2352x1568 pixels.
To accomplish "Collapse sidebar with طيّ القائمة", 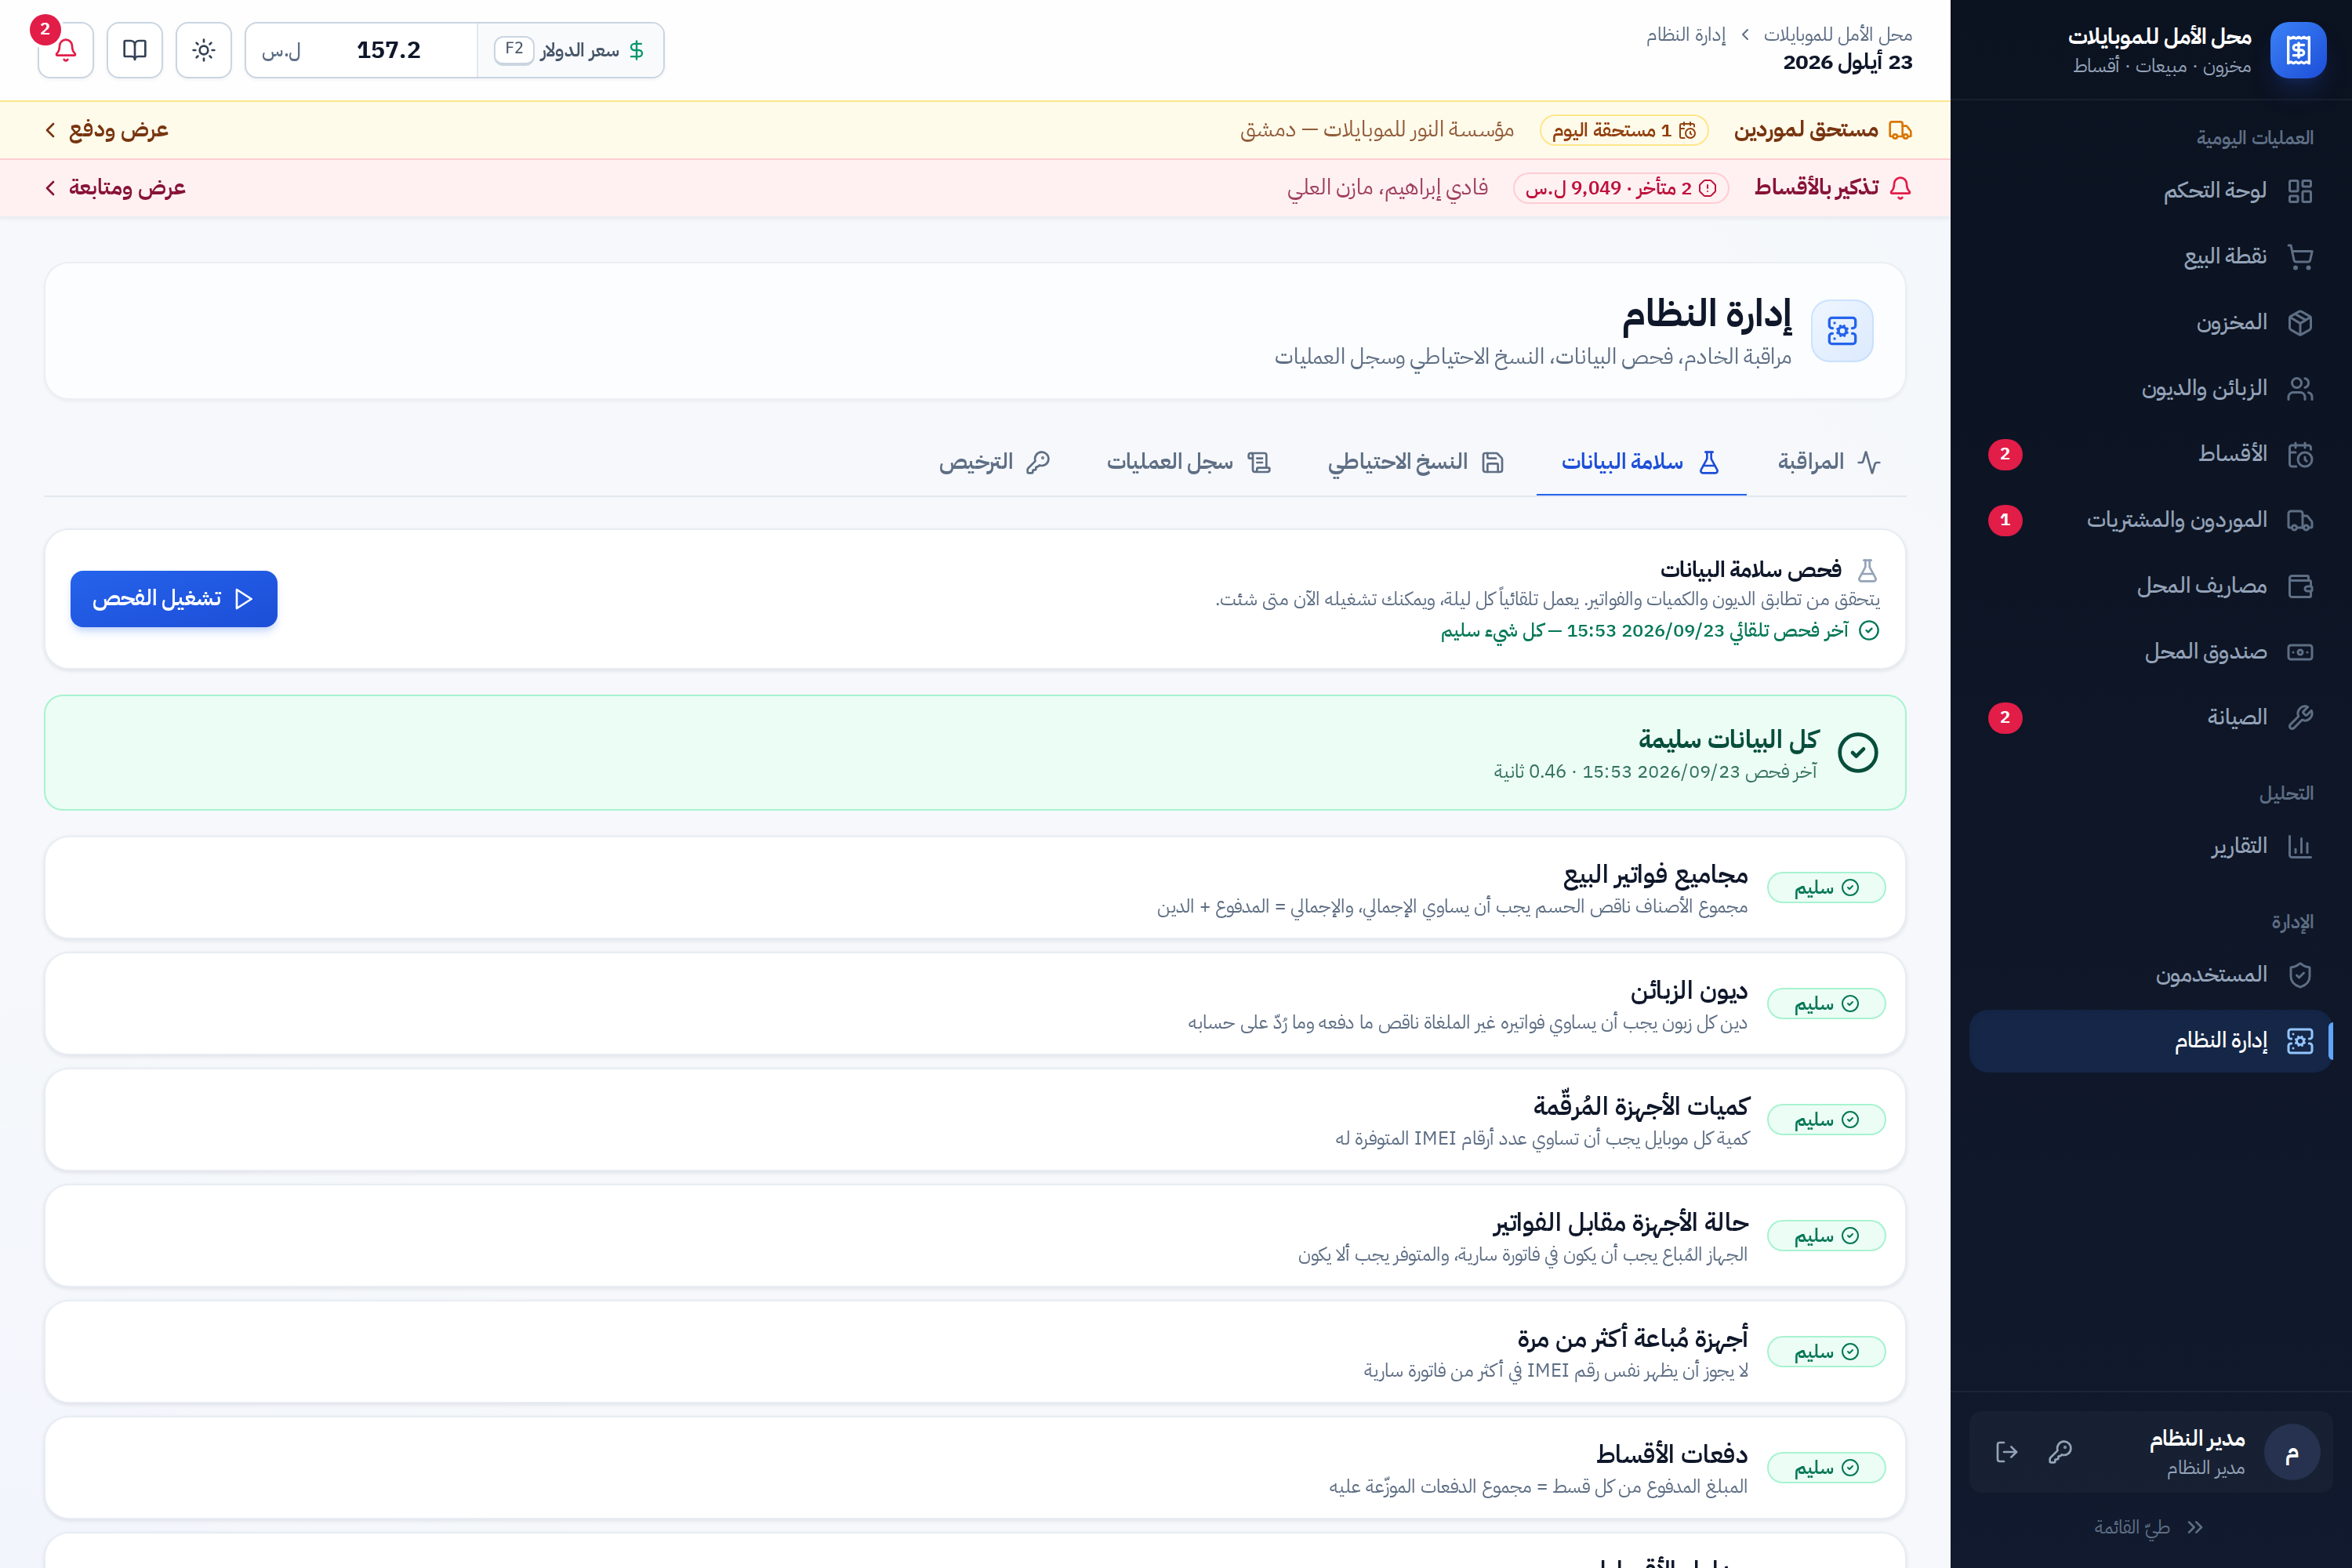I will click(2150, 1527).
